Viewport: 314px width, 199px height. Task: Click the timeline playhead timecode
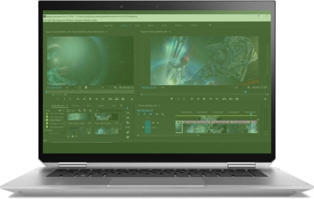click(x=145, y=111)
